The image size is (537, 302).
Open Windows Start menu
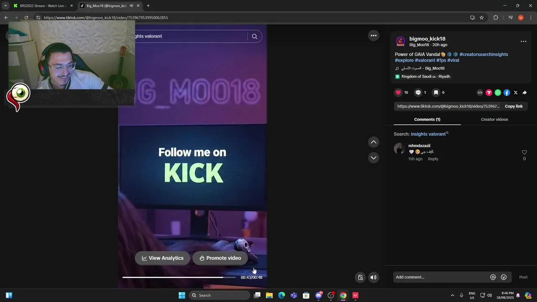click(x=182, y=295)
